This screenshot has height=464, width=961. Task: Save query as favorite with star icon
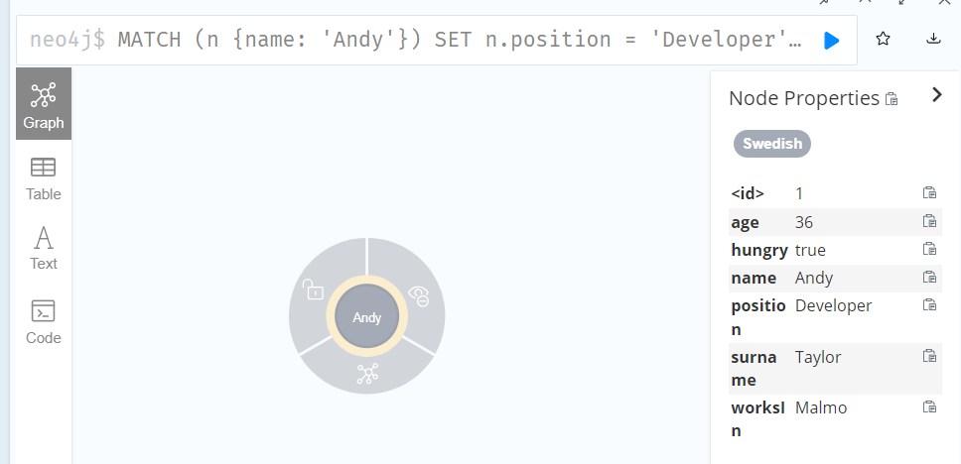click(883, 40)
